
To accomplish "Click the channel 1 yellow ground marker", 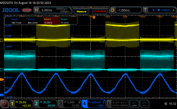I will [x=2, y=40].
